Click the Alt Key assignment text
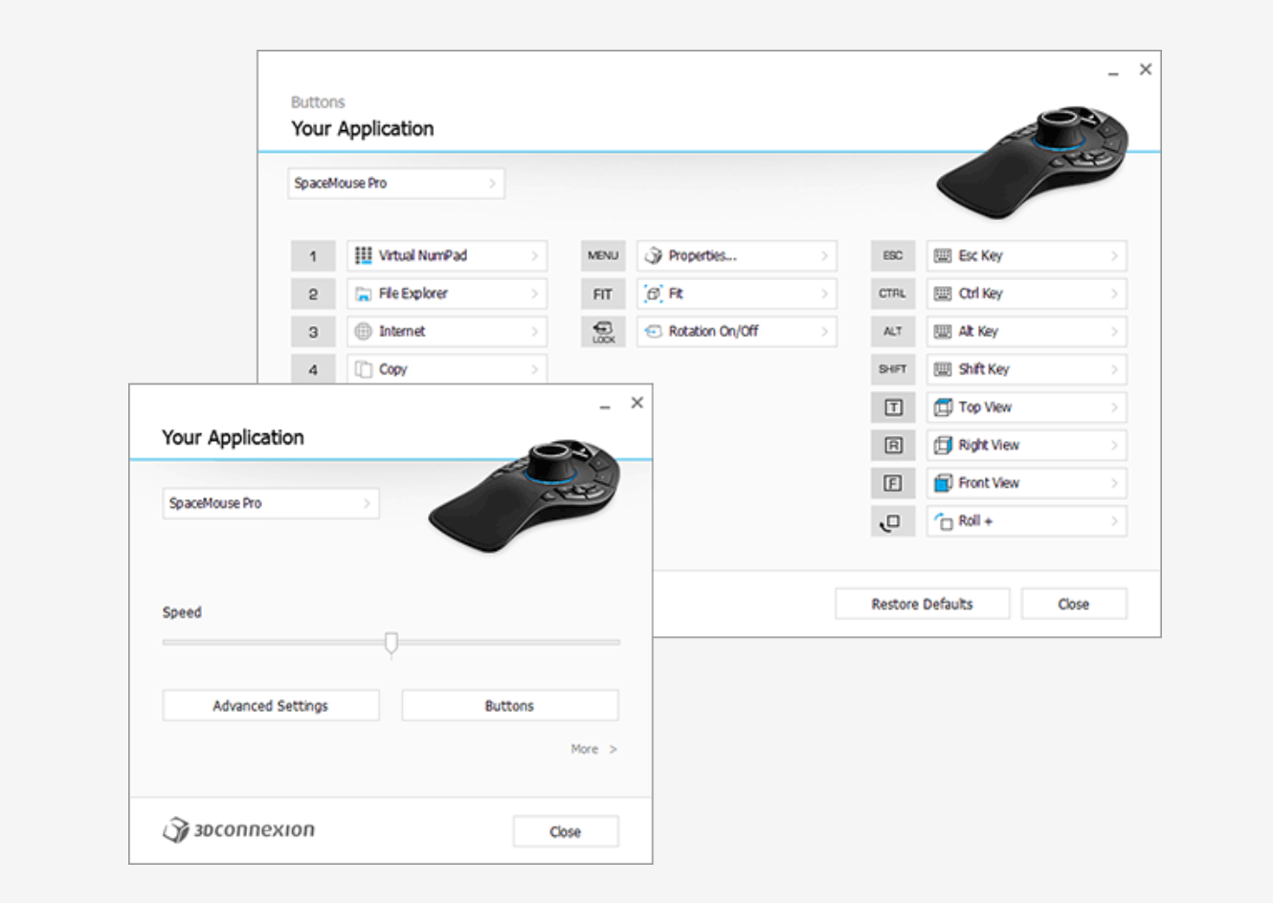This screenshot has height=903, width=1273. tap(978, 331)
